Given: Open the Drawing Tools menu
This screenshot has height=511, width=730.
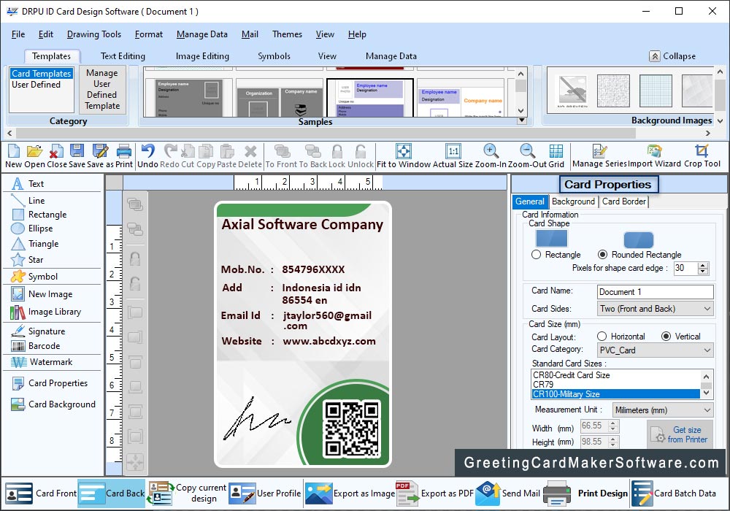Looking at the screenshot, I should [94, 34].
